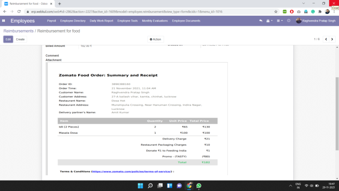Click the Chrome profile avatar
This screenshot has height=191, width=339.
pos(327,11)
